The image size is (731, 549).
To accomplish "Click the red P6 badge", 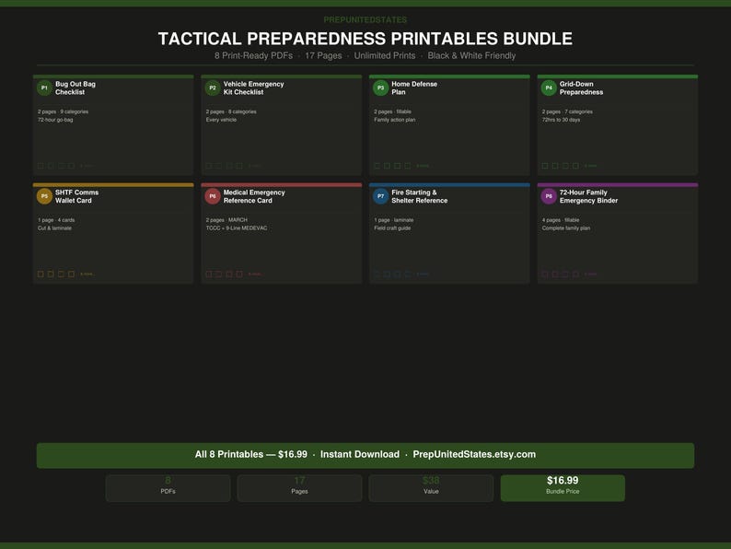I will (x=213, y=196).
